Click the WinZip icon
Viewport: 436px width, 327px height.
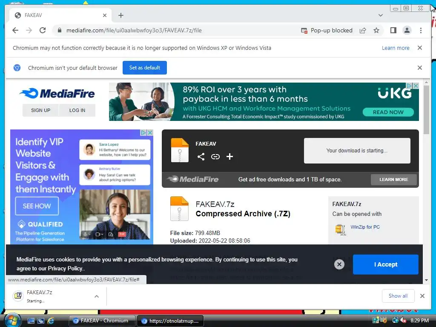pos(341,229)
